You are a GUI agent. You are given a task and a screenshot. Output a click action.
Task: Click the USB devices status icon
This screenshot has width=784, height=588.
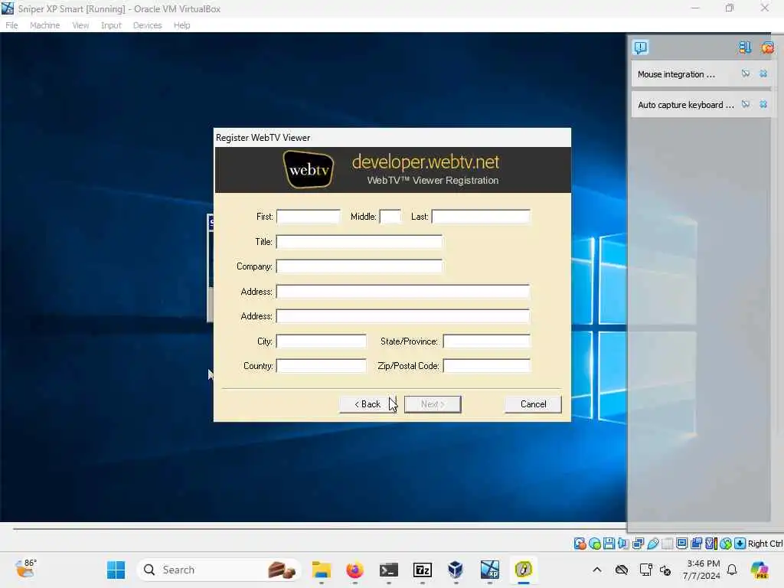click(652, 544)
